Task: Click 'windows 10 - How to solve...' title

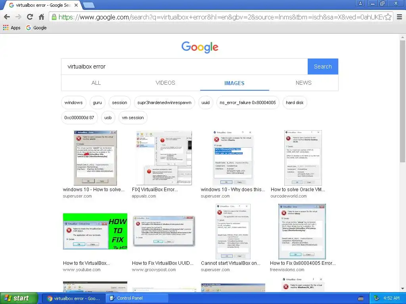Action: [94, 190]
